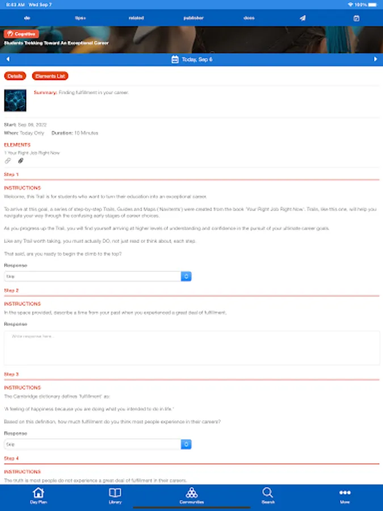The width and height of the screenshot is (383, 511).
Task: Tap the Today, Sep 6 date label
Action: coord(197,59)
